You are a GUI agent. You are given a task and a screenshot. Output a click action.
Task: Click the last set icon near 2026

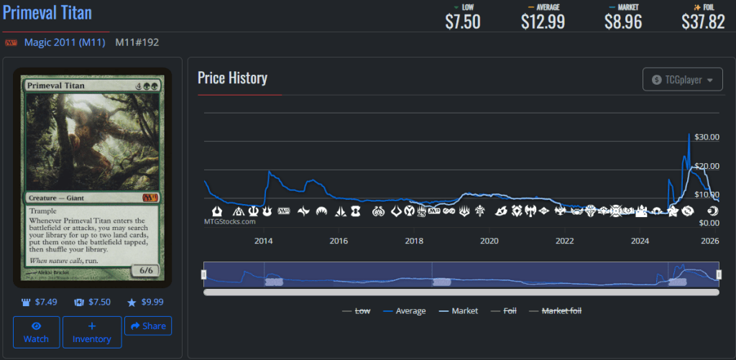712,211
